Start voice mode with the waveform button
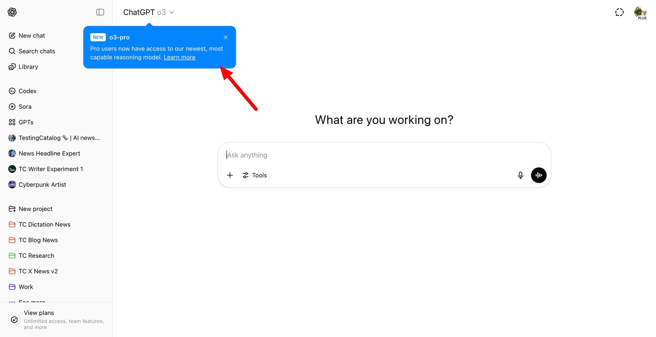The height and width of the screenshot is (337, 656). pos(539,175)
